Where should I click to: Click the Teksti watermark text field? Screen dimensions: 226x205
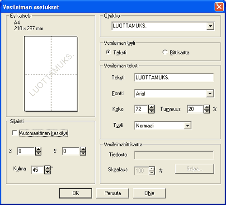pos(174,78)
